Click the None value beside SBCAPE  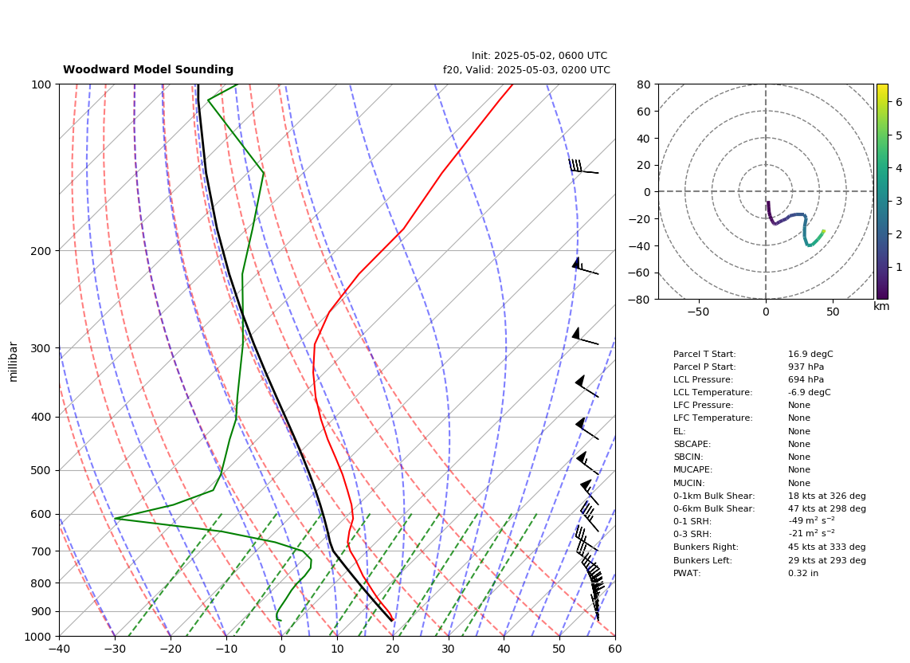click(x=798, y=444)
